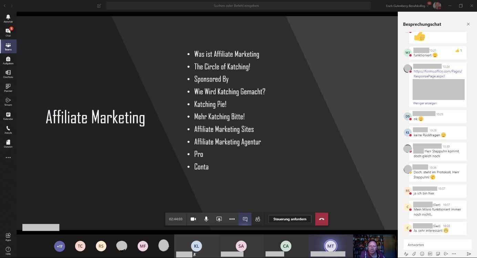Start screen sharing from the meeting controls
Screen dimensions: 477x258
point(219,219)
